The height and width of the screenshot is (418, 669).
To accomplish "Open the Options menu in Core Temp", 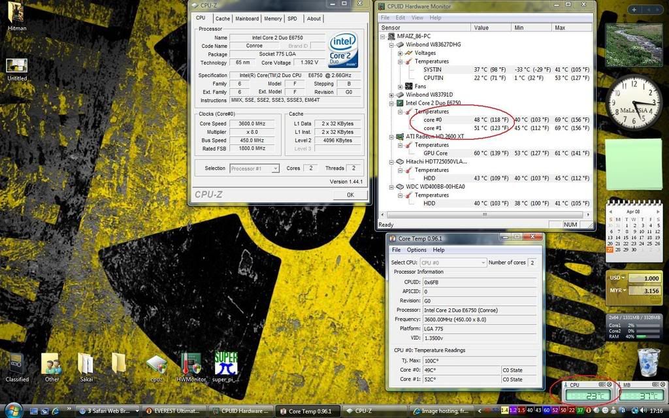I will pos(416,250).
